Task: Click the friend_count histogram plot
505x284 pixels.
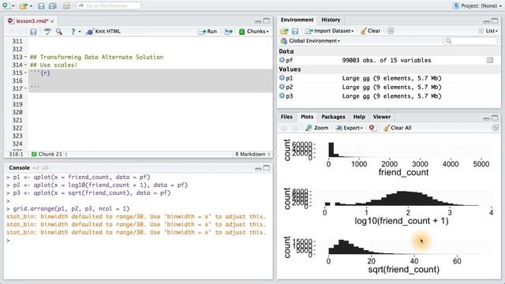Action: tap(388, 157)
